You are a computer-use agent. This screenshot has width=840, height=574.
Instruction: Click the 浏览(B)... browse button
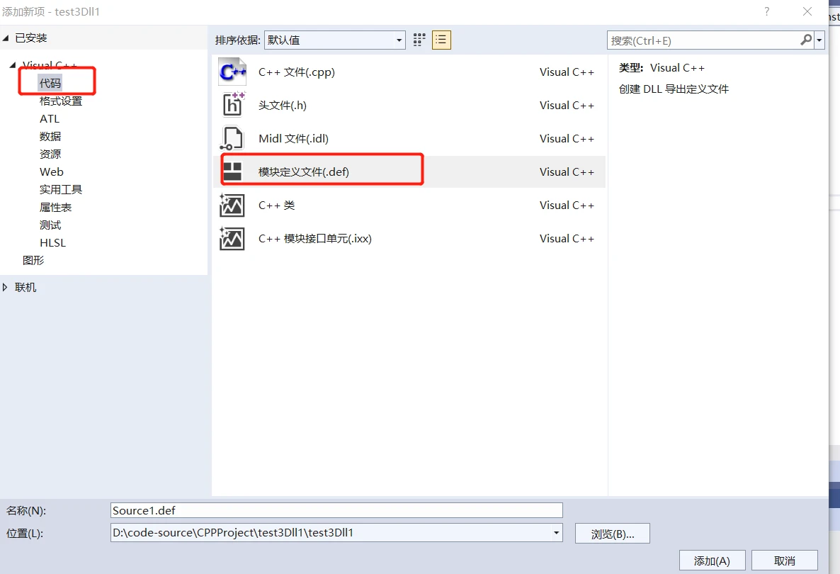tap(612, 534)
